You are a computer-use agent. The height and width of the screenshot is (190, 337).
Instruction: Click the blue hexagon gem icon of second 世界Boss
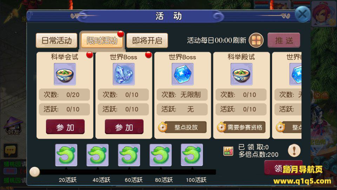click(x=183, y=74)
